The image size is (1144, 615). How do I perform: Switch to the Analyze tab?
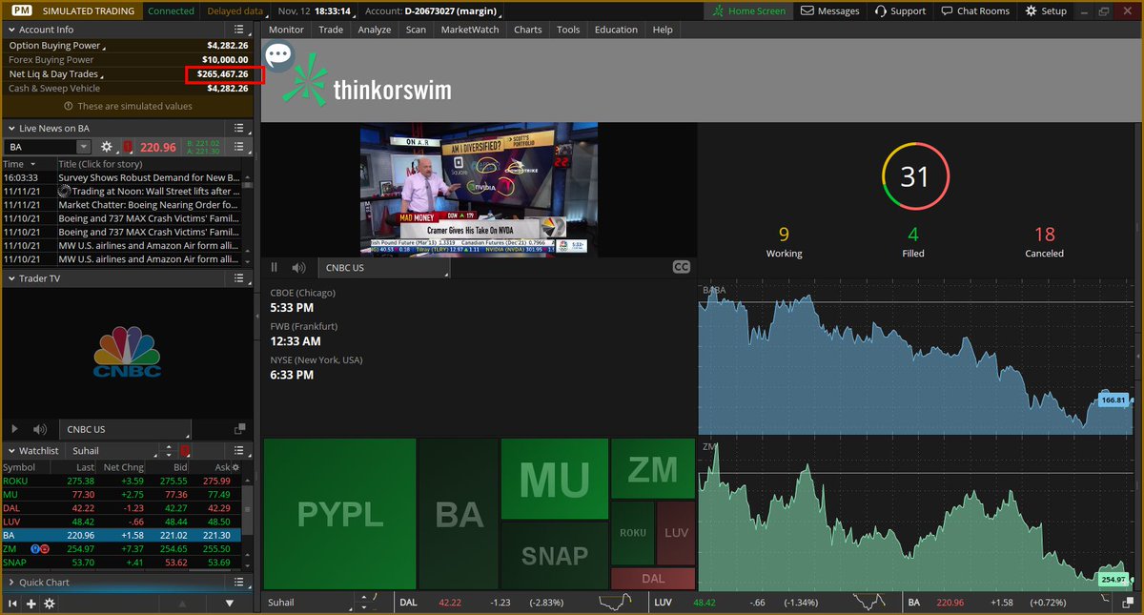point(375,30)
